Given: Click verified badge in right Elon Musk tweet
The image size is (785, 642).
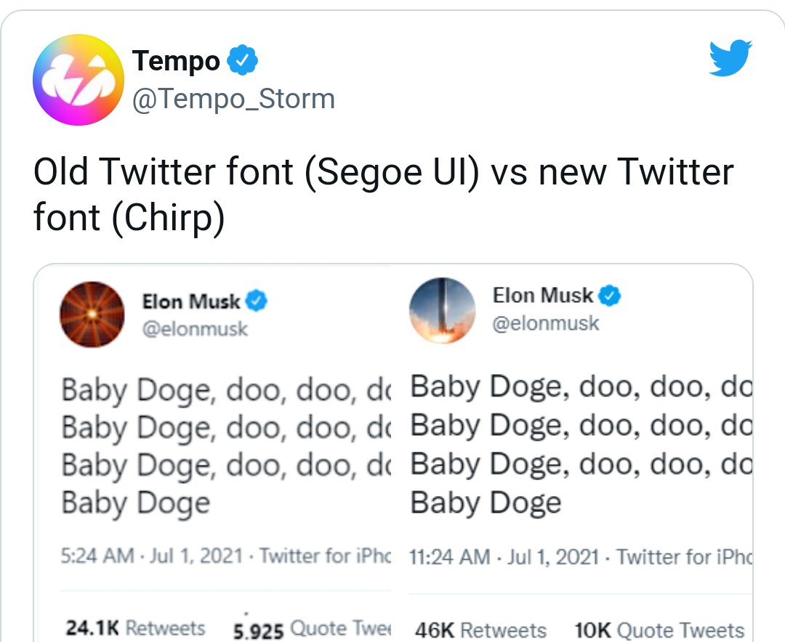Looking at the screenshot, I should [x=609, y=296].
